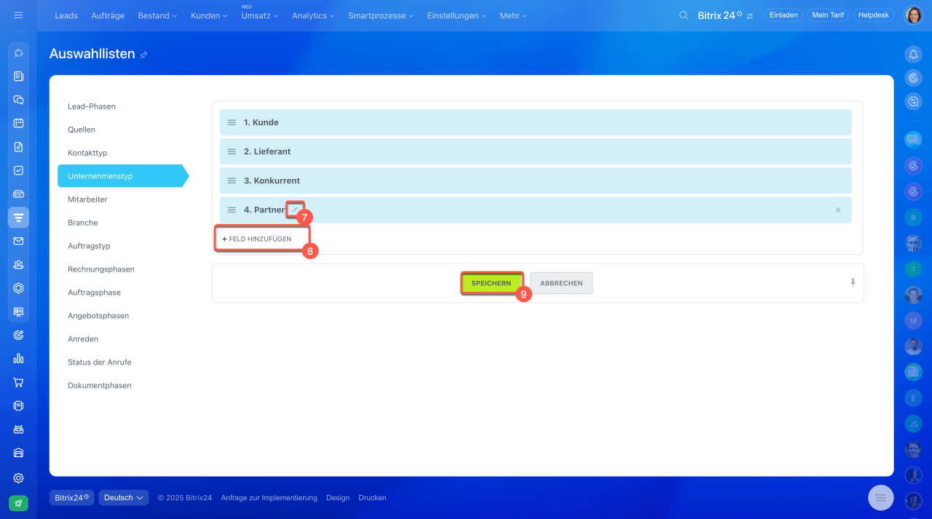Open the user profile avatar
Image resolution: width=932 pixels, height=519 pixels.
pos(913,15)
